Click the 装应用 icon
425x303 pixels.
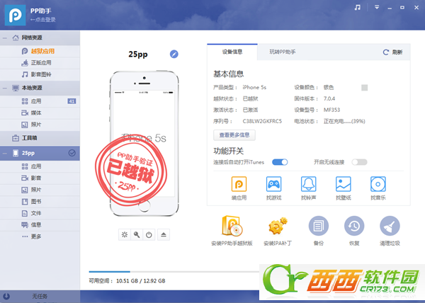pyautogui.click(x=239, y=184)
